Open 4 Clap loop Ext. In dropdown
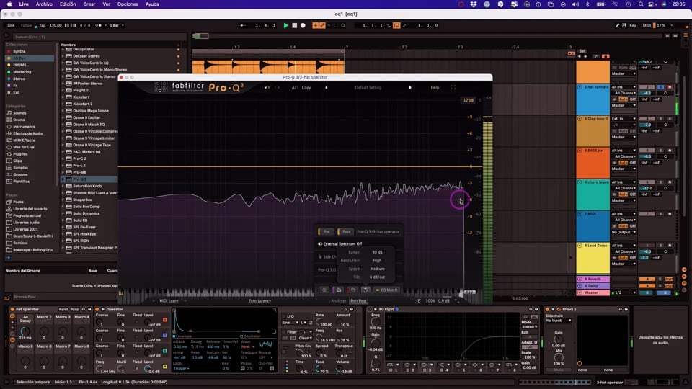 (x=624, y=119)
